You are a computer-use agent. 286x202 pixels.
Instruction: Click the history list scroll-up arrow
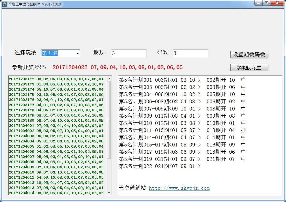[109, 79]
